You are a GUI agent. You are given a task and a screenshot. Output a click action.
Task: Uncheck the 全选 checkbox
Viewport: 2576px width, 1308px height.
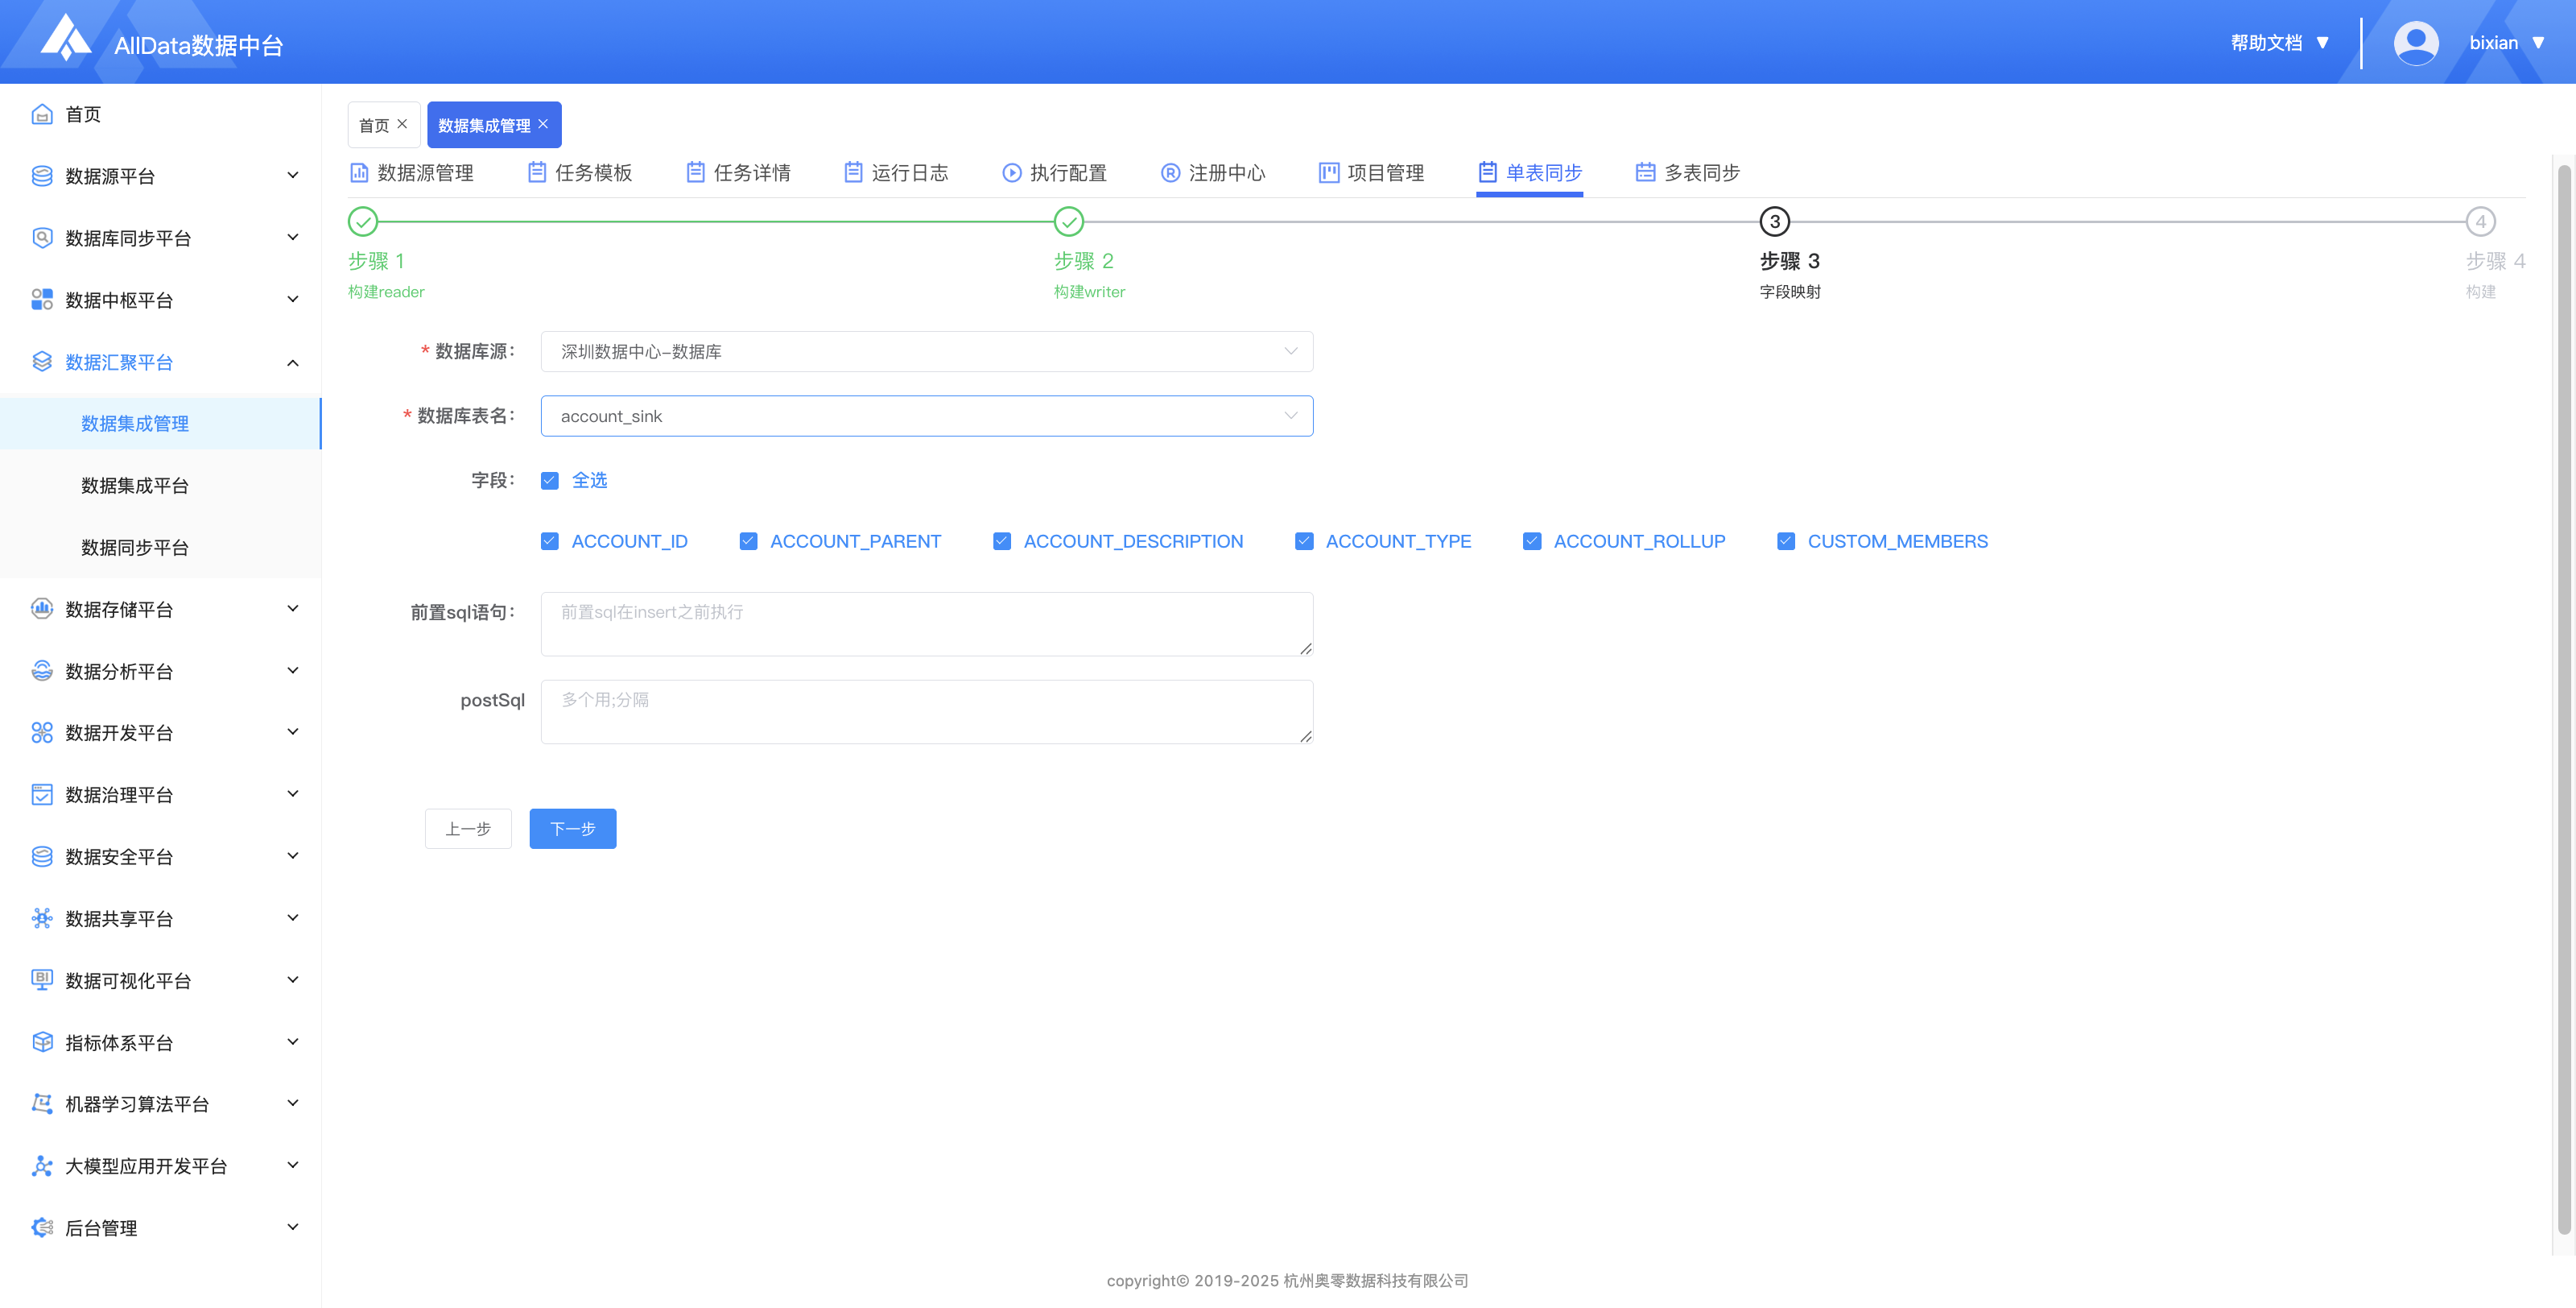(x=550, y=480)
